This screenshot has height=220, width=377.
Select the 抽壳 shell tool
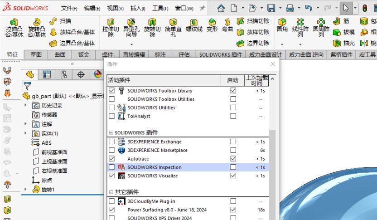point(344,44)
